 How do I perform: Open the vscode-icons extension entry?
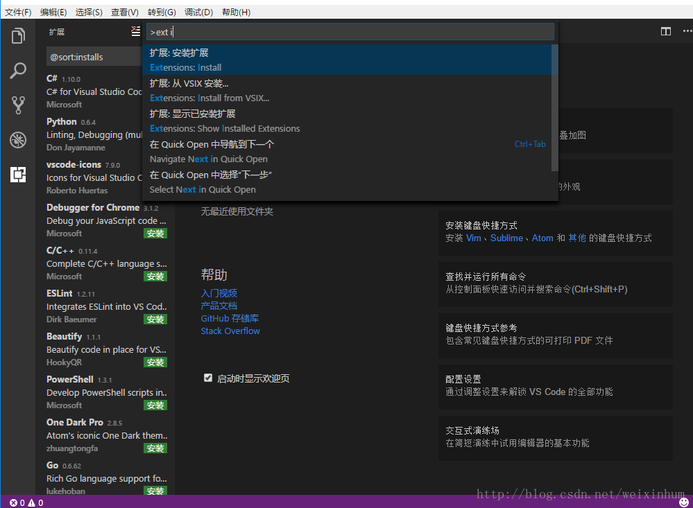point(94,177)
